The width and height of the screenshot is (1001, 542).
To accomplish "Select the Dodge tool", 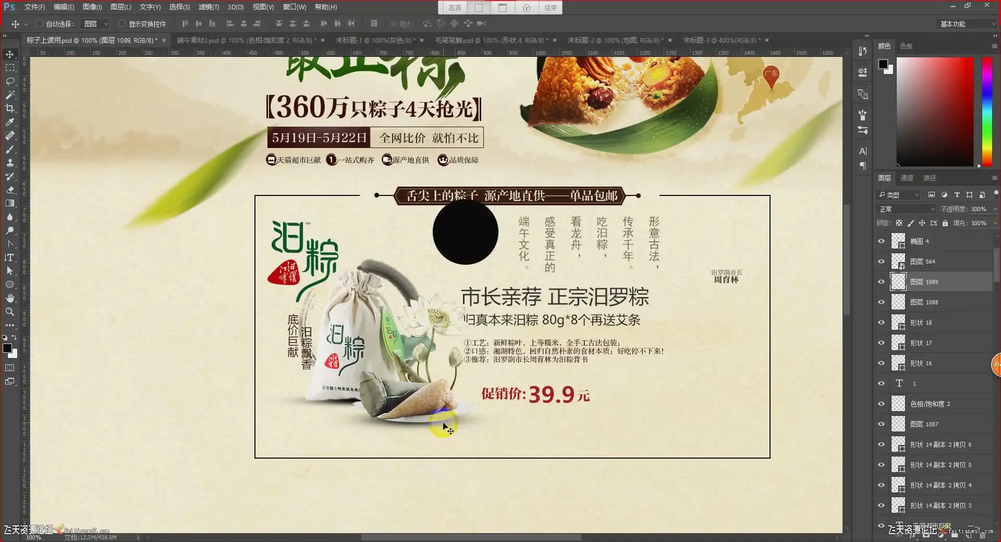I will [10, 230].
